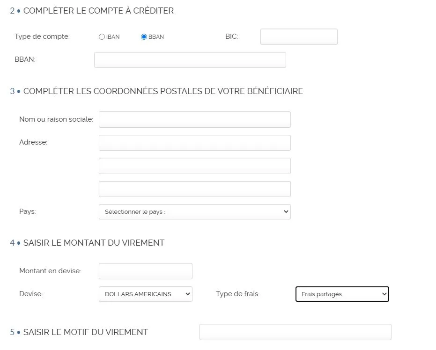Click the "Adresse:" label text
436x350 pixels.
[x=33, y=142]
